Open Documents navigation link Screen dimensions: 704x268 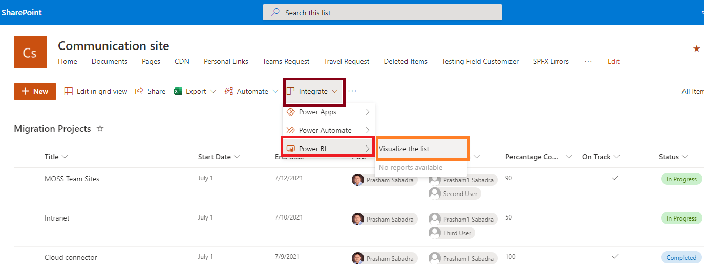click(110, 61)
